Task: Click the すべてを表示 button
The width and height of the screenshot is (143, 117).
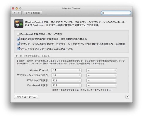Action: (33, 13)
